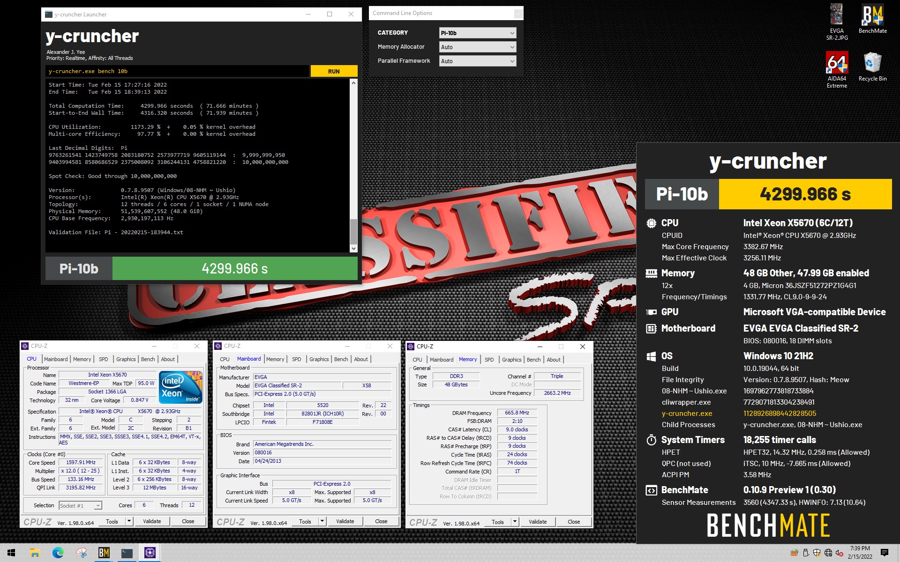Click the Uncore Frequency value 2663.2 MHz

tap(557, 393)
